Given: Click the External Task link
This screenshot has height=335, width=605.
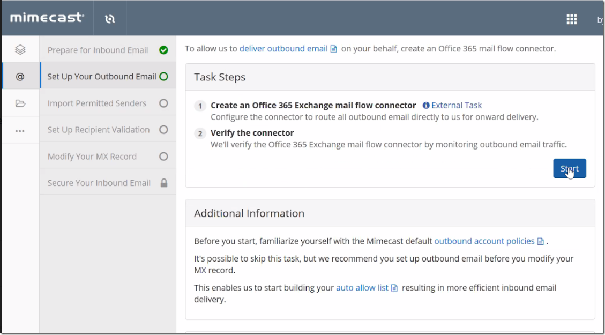Looking at the screenshot, I should [457, 106].
